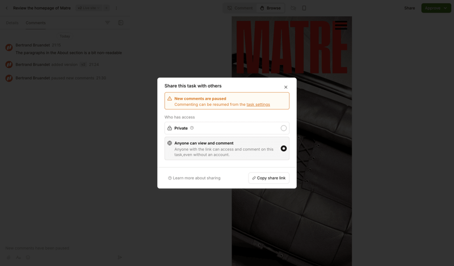This screenshot has width=454, height=266.
Task: Click the task title Review the homepage of Matre
Action: (41, 8)
